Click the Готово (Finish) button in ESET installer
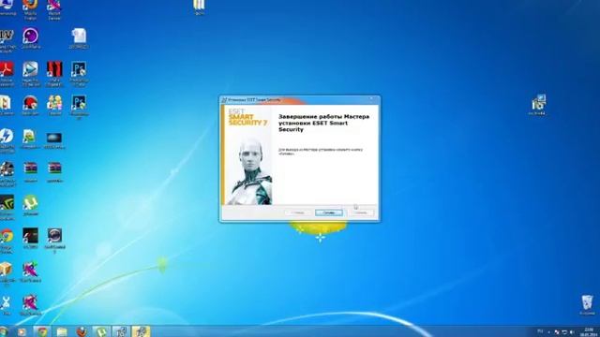 [x=329, y=212]
